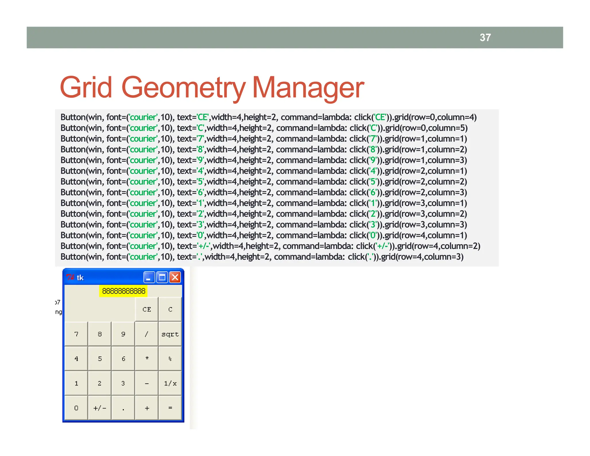
Task: Click code line with text='+/-'
Action: [x=270, y=246]
